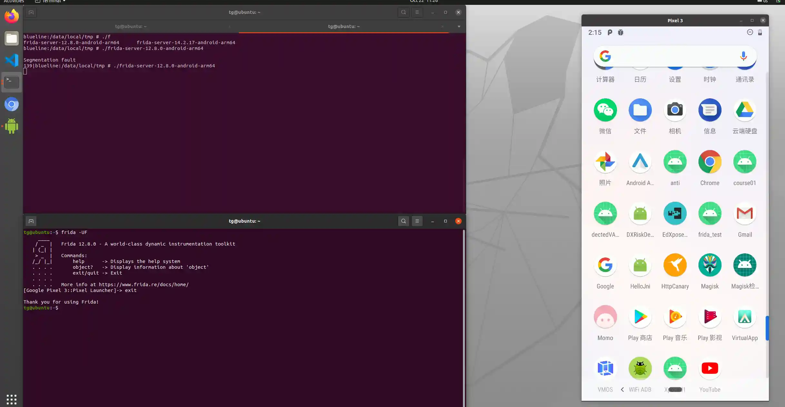The height and width of the screenshot is (407, 785).
Task: Select the second tg@ubuntu terminal tab
Action: pyautogui.click(x=343, y=26)
